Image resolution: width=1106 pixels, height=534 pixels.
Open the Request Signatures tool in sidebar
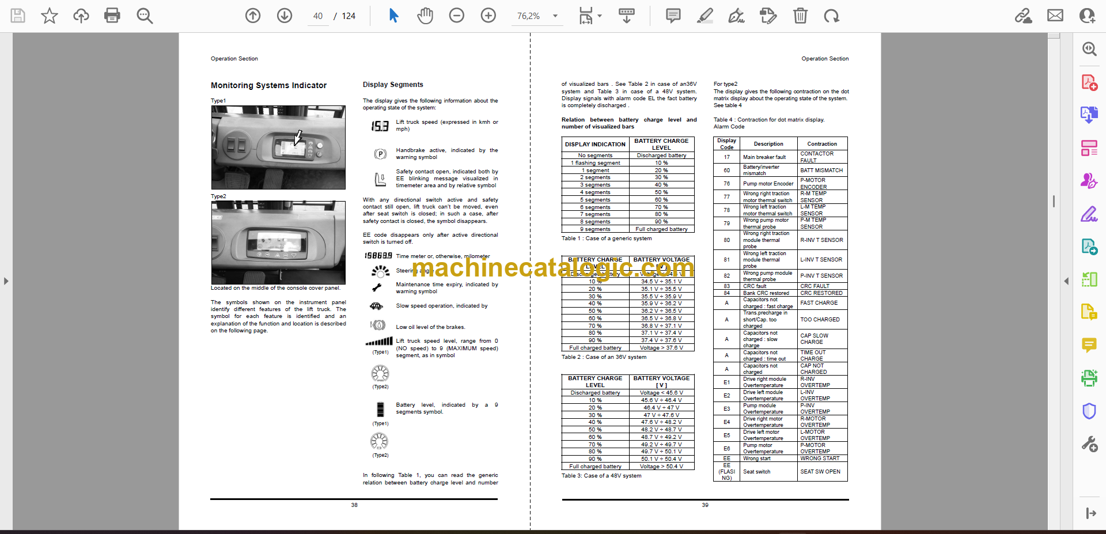coord(1089,181)
